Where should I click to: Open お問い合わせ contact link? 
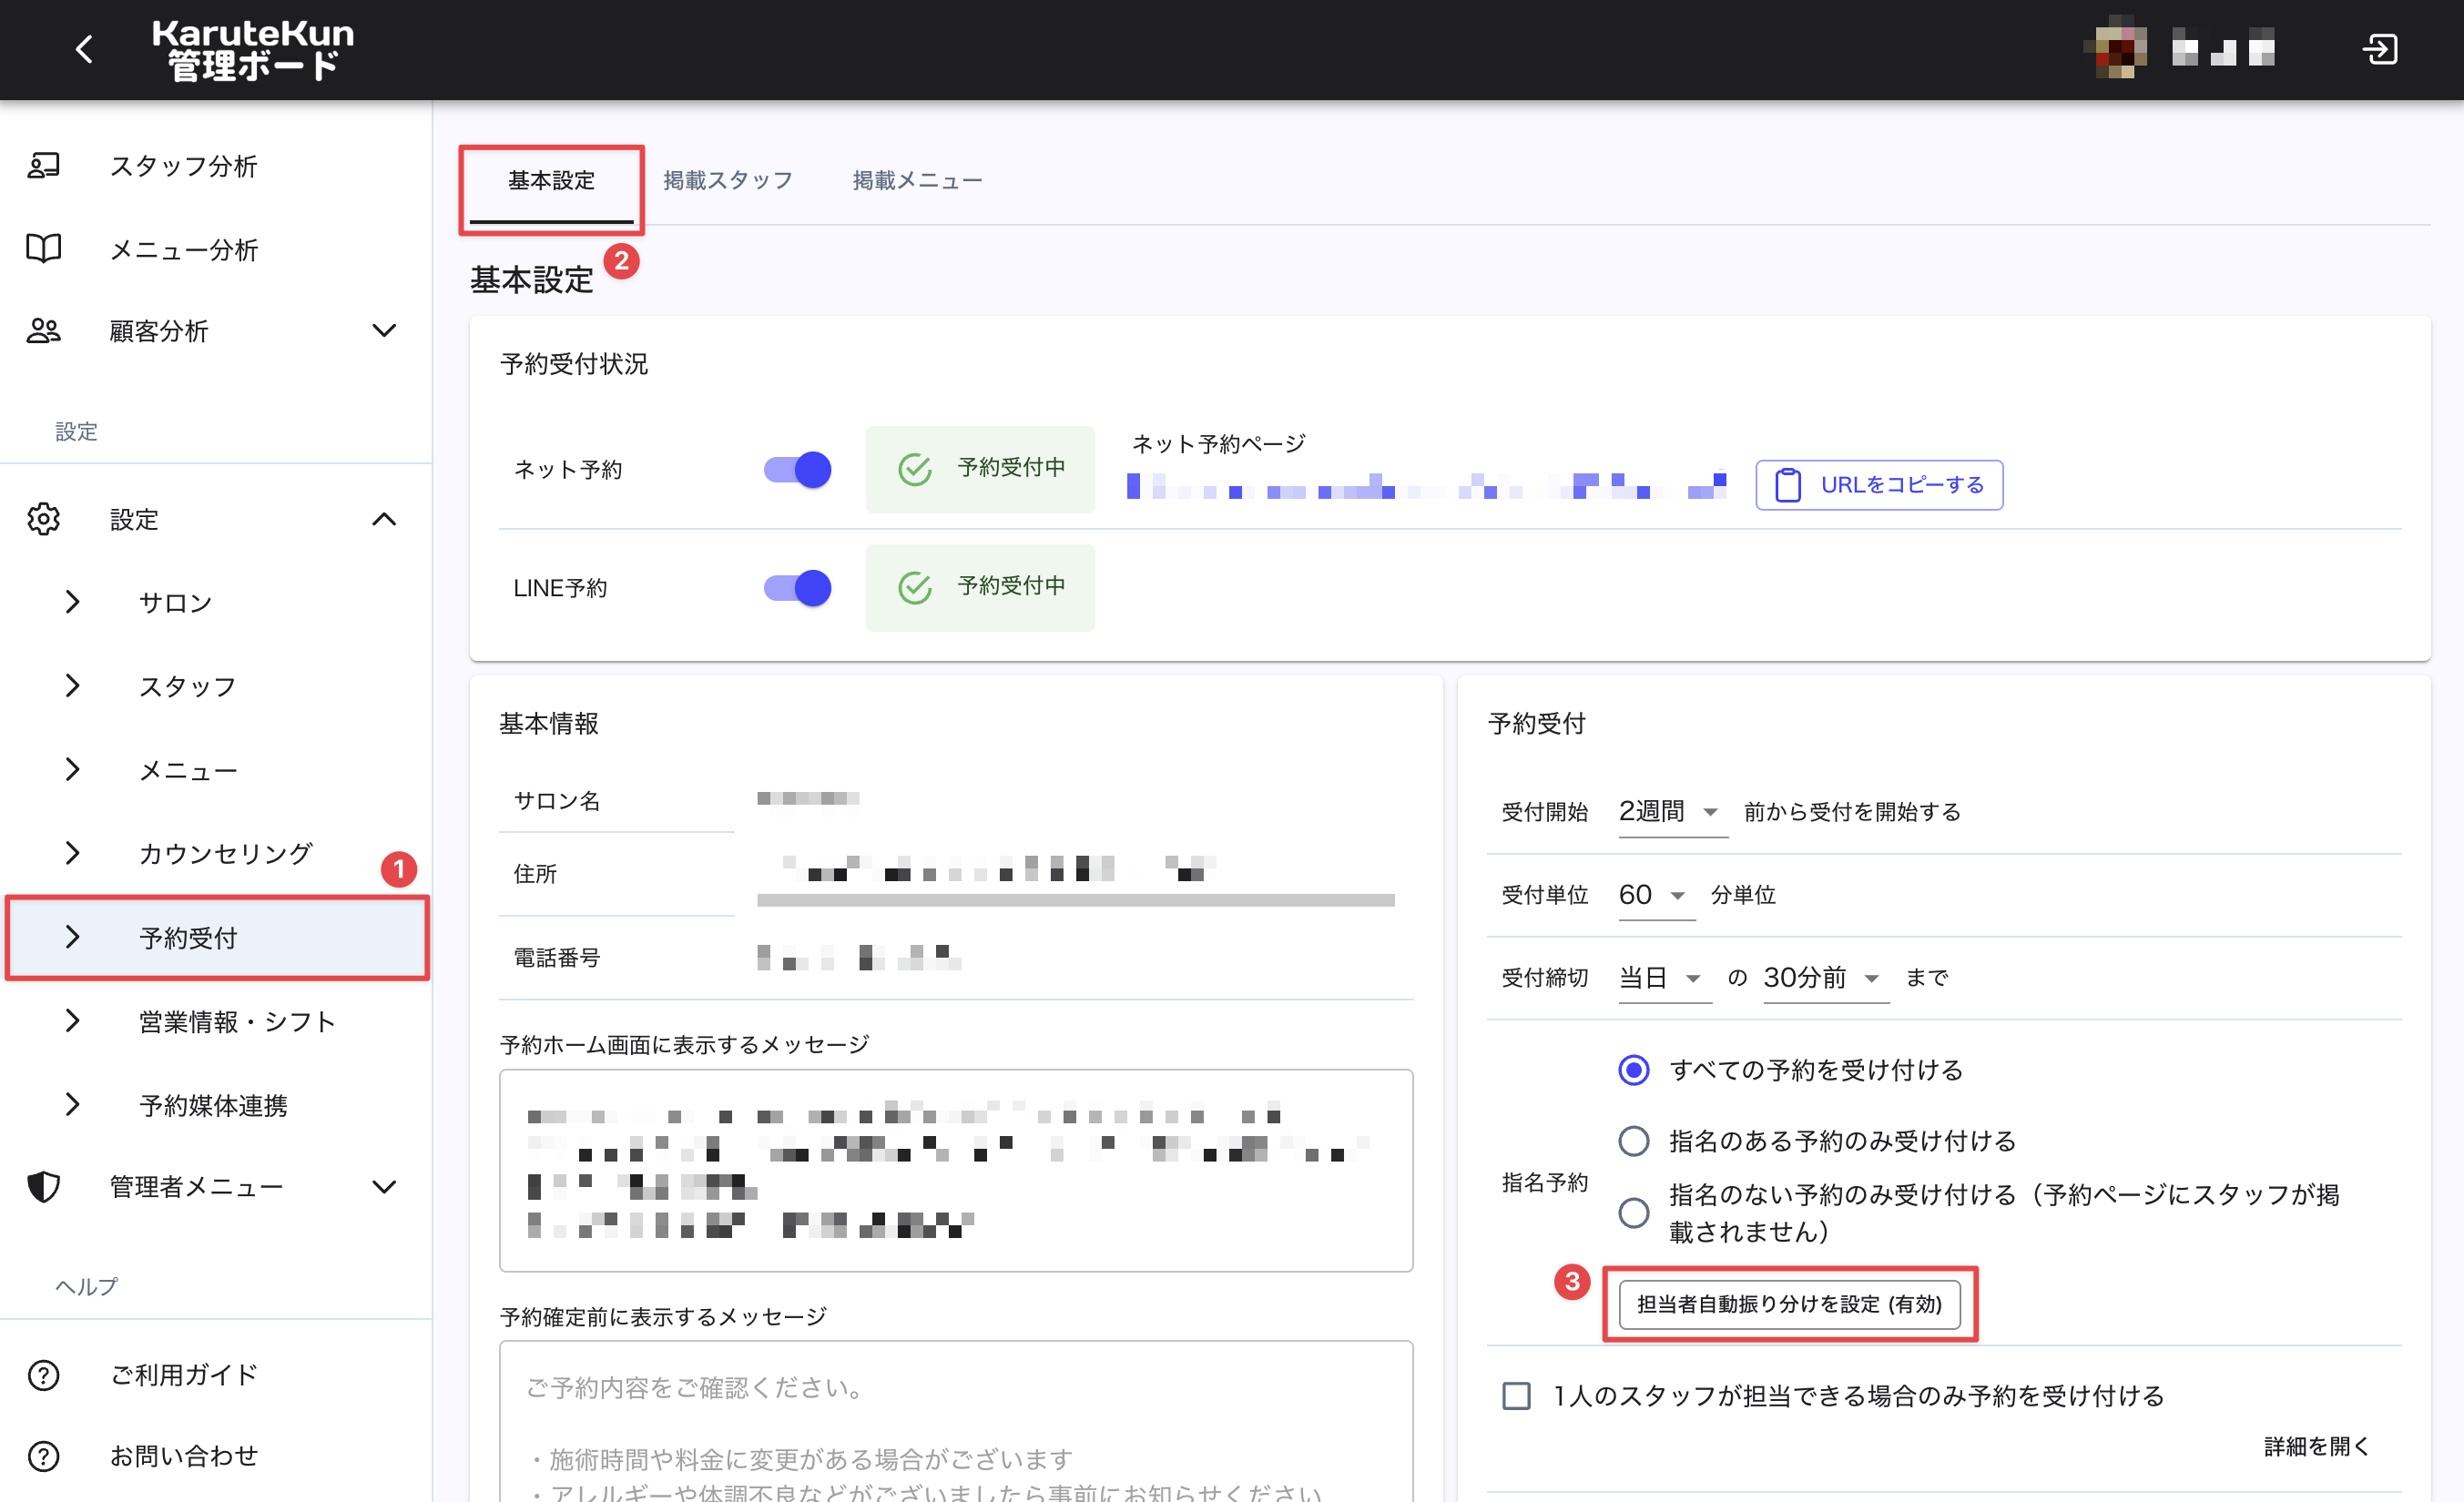[x=184, y=1456]
